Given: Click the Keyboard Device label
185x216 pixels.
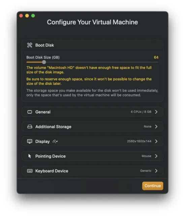Looking at the screenshot, I should 52,171.
